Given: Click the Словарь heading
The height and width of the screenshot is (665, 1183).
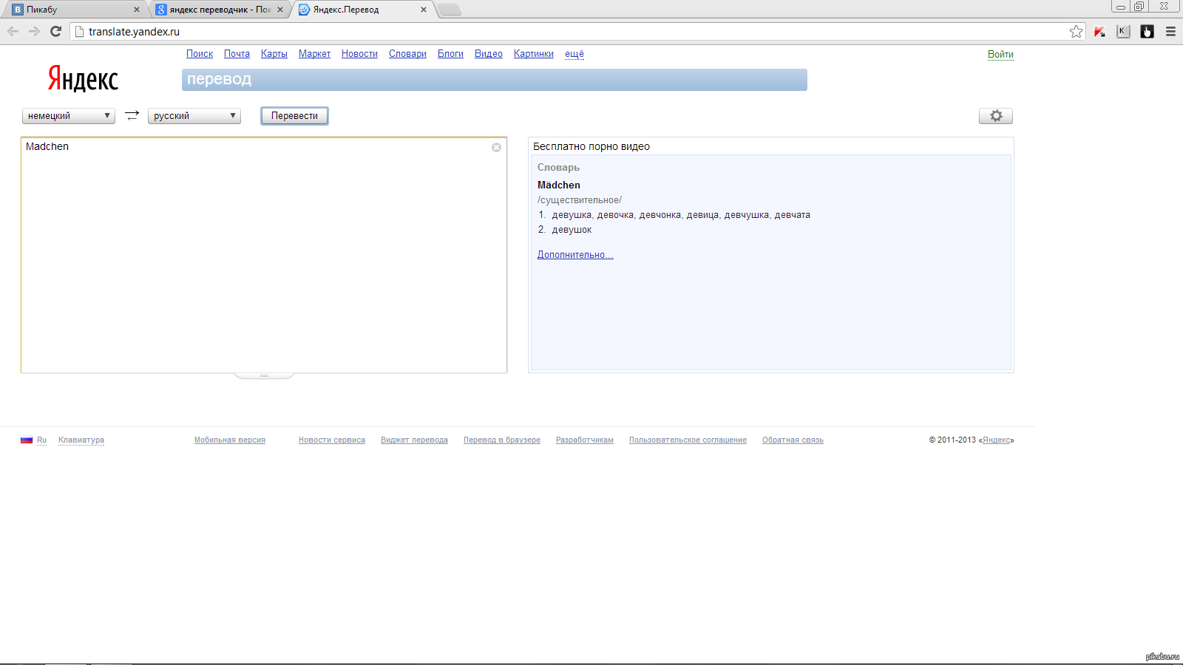Looking at the screenshot, I should click(x=558, y=168).
